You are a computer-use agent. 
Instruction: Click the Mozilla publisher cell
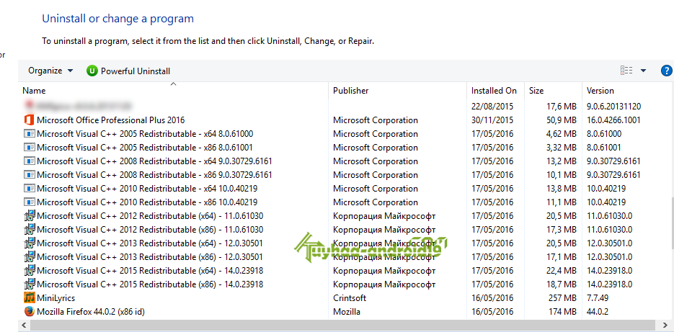tap(347, 312)
